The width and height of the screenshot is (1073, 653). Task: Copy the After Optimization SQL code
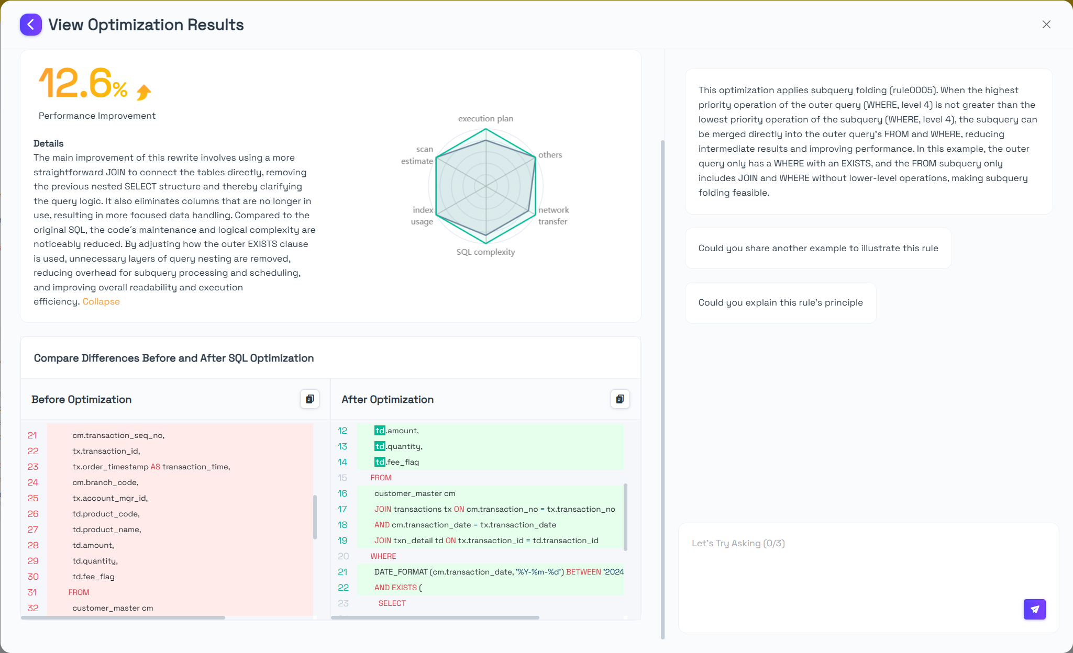pyautogui.click(x=621, y=399)
